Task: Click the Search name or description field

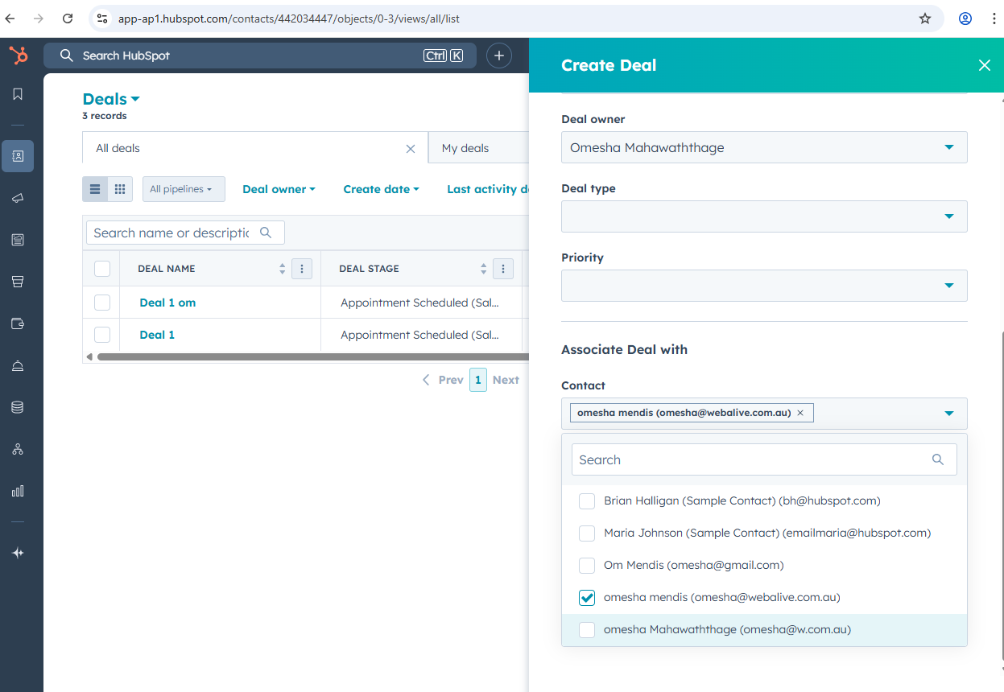Action: (185, 233)
